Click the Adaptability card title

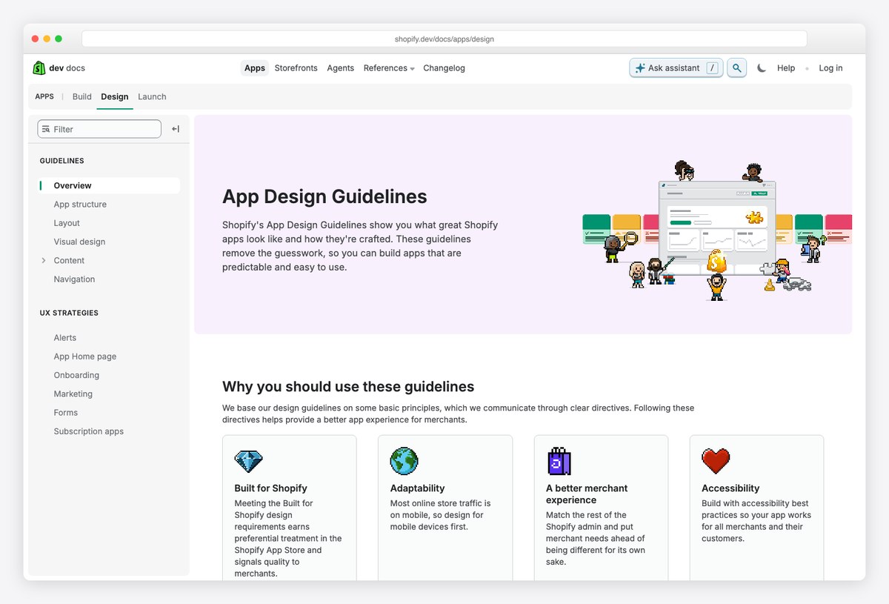click(x=417, y=488)
